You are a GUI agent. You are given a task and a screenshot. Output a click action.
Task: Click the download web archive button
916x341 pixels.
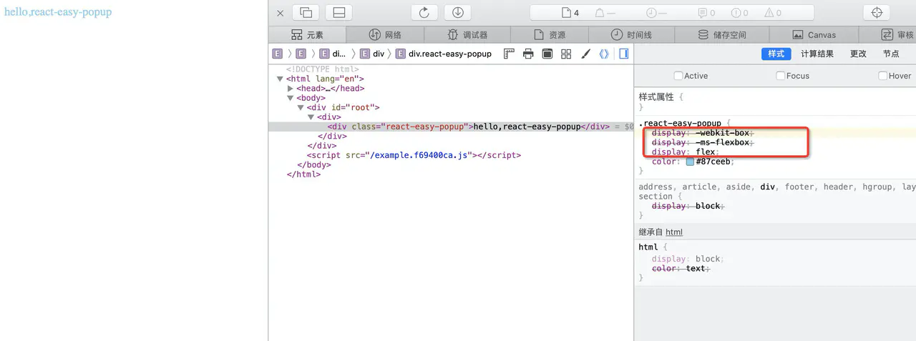457,13
